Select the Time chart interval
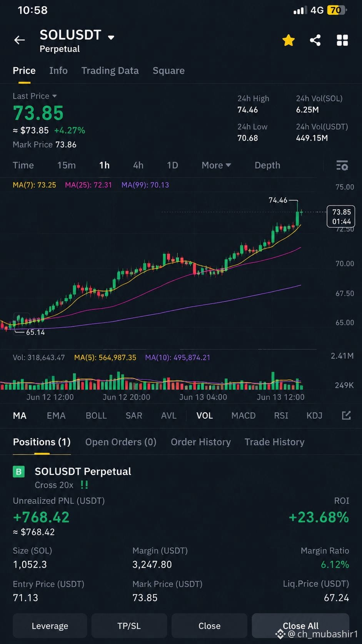Viewport: 362px width, 644px height. (x=23, y=165)
